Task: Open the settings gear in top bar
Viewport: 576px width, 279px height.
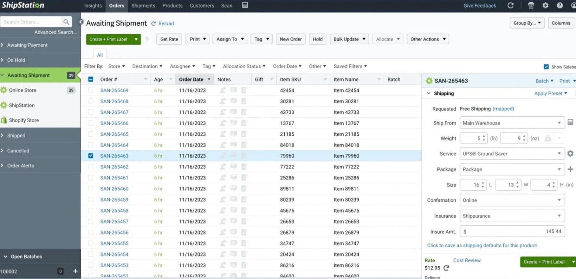Action: tap(545, 5)
